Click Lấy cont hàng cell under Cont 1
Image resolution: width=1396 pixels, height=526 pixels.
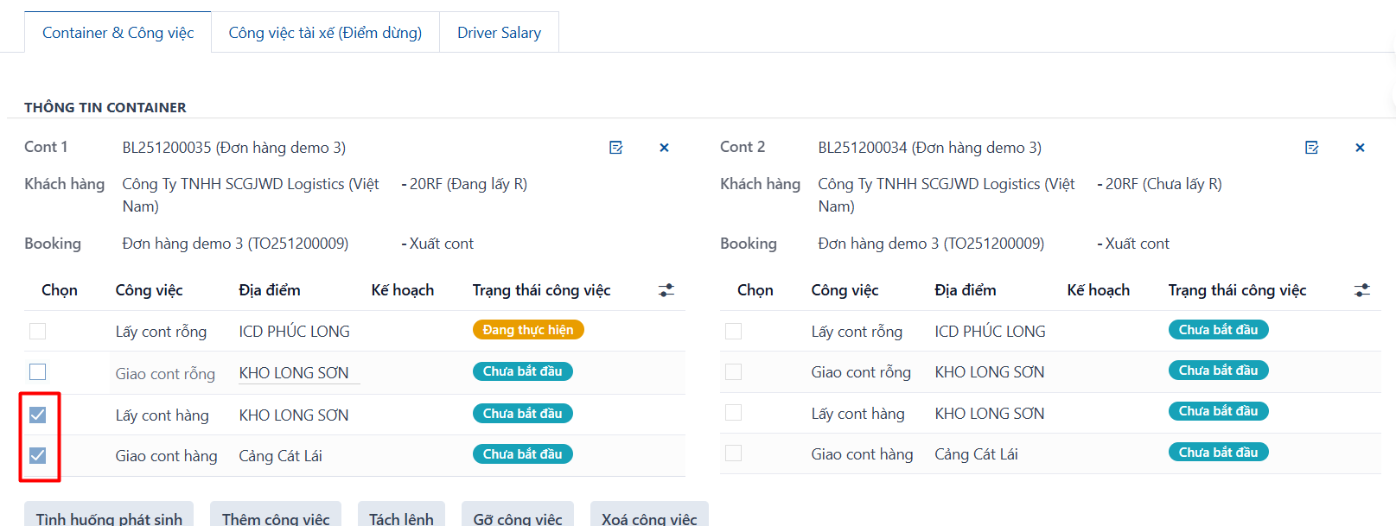tap(163, 415)
